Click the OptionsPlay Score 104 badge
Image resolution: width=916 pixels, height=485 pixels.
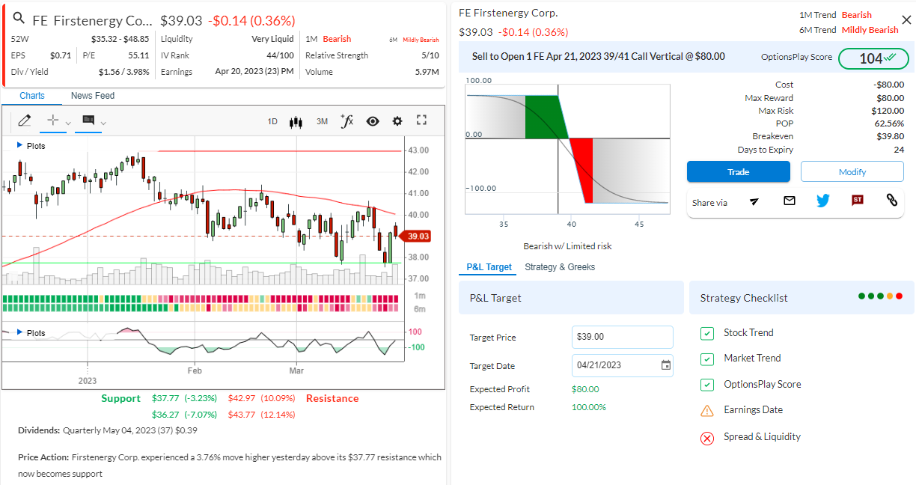(x=873, y=58)
